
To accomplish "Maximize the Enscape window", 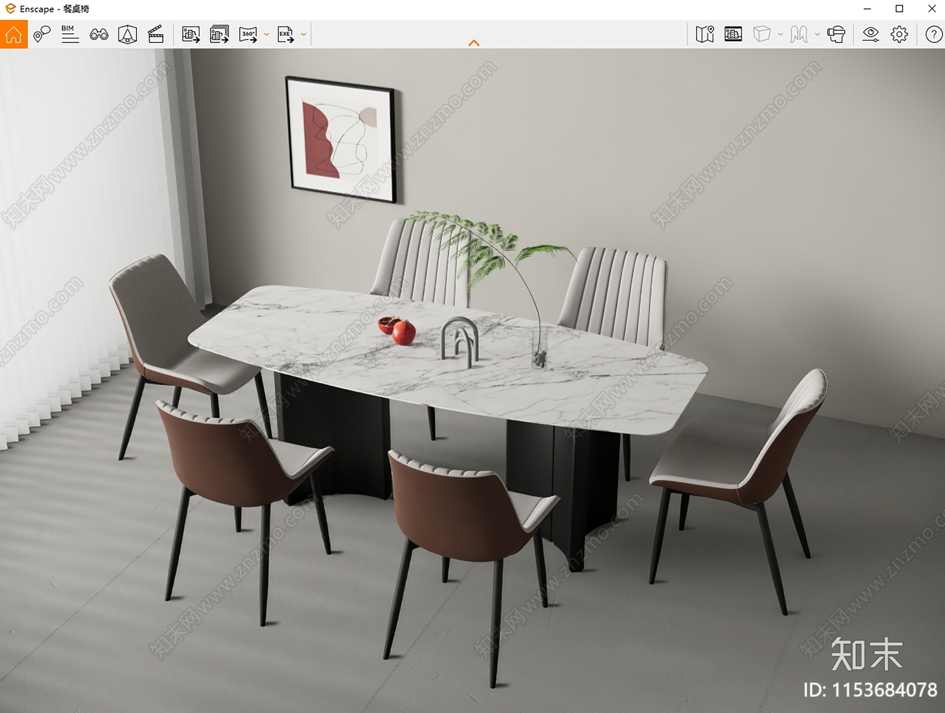I will (x=900, y=9).
